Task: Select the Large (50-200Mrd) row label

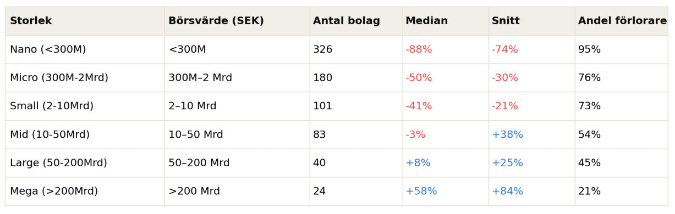Action: [x=58, y=163]
